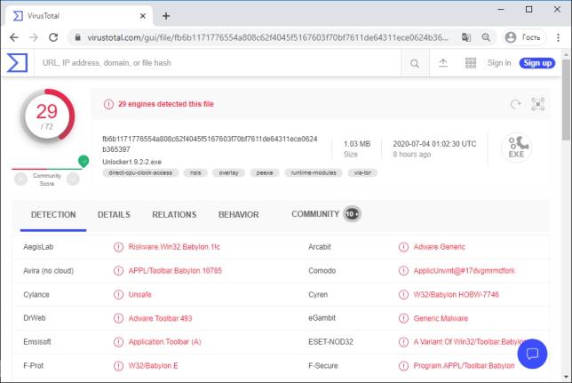
Task: Click the browser address bar URL
Action: coord(267,37)
